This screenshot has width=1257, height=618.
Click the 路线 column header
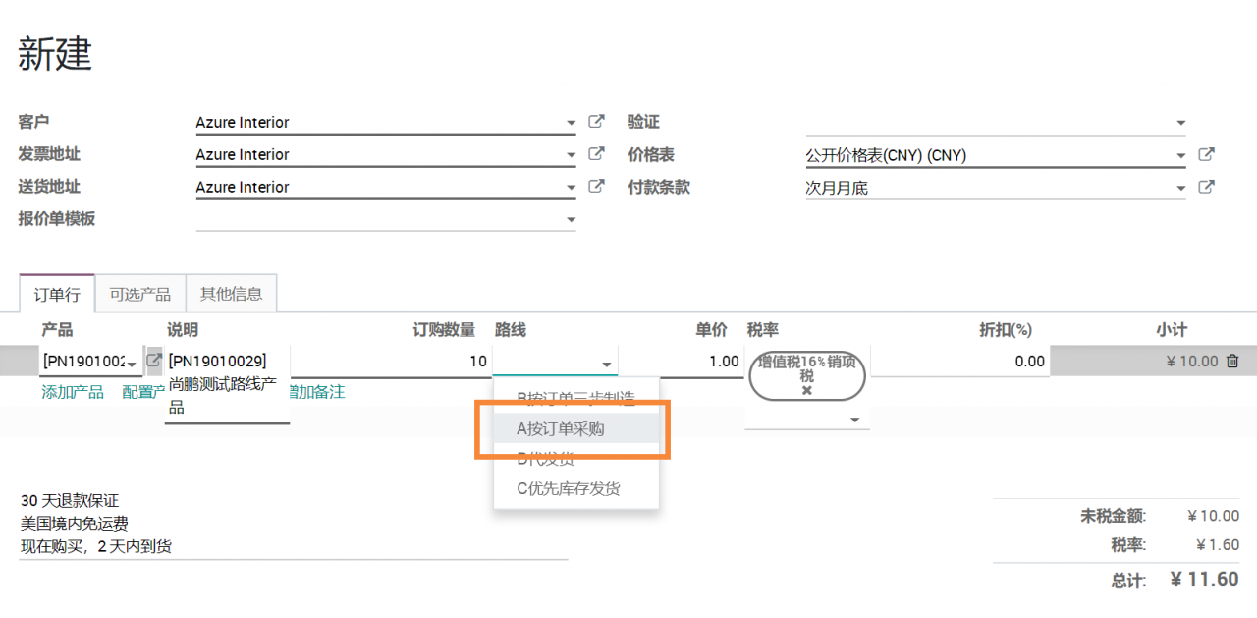(x=511, y=330)
